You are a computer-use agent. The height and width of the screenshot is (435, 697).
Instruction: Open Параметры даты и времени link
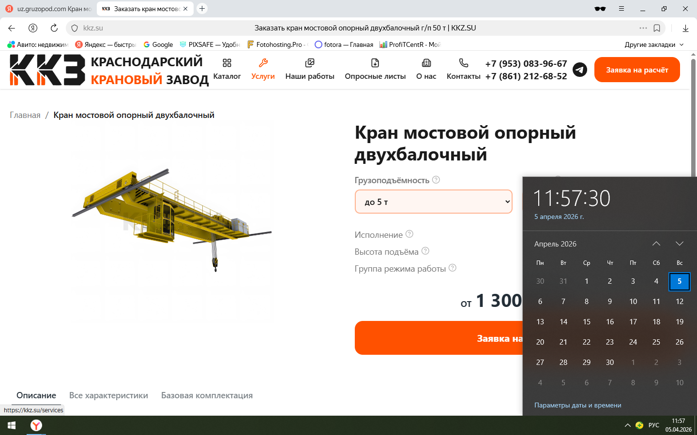tap(577, 405)
